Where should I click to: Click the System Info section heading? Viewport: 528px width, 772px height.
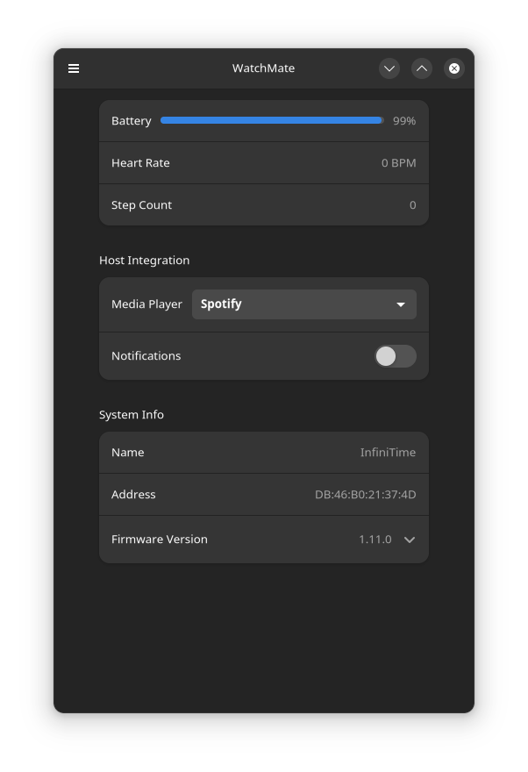132,415
